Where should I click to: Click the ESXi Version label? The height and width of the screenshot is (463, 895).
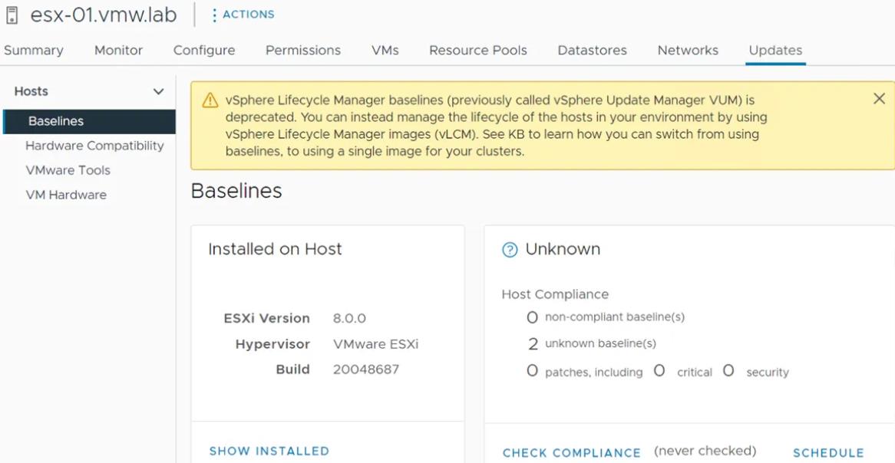[x=266, y=319]
